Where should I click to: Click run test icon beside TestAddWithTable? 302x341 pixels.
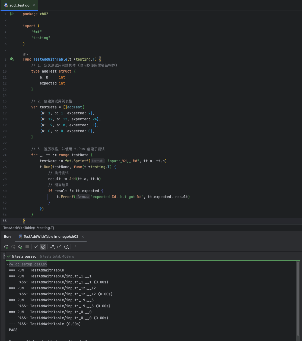12,59
